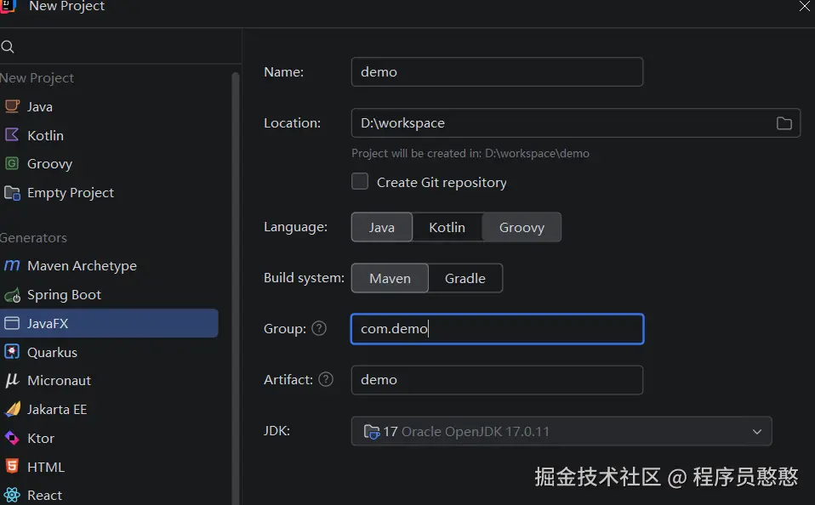Image resolution: width=815 pixels, height=505 pixels.
Task: Choose Maven build system
Action: (x=390, y=278)
